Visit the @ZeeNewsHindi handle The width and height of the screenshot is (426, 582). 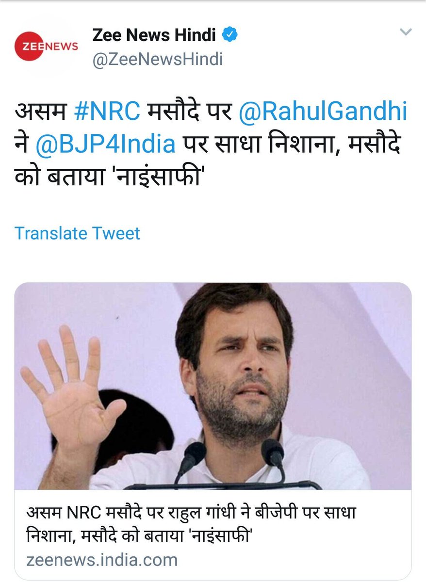(x=157, y=59)
